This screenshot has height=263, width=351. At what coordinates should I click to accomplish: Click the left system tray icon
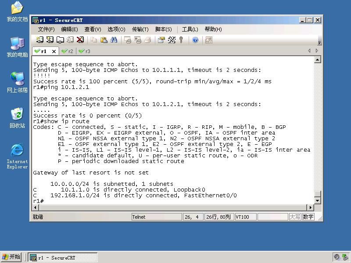tap(337, 257)
